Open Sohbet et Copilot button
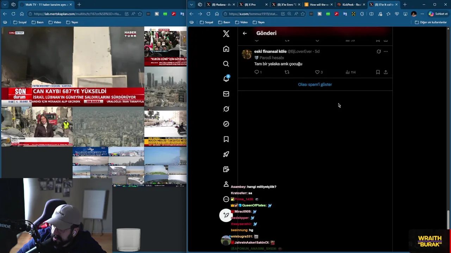The height and width of the screenshot is (253, 451). coord(438,14)
